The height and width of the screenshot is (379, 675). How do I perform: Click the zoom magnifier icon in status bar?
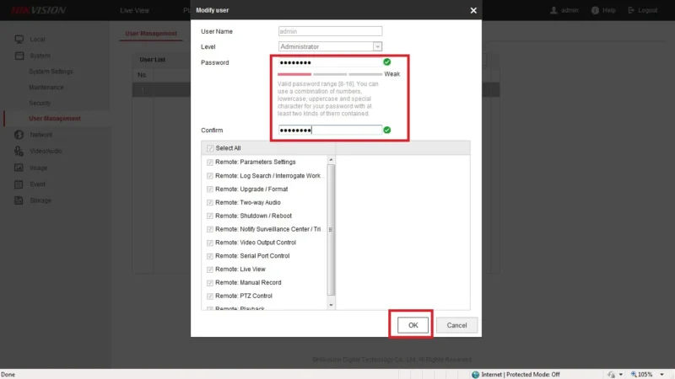(x=634, y=375)
